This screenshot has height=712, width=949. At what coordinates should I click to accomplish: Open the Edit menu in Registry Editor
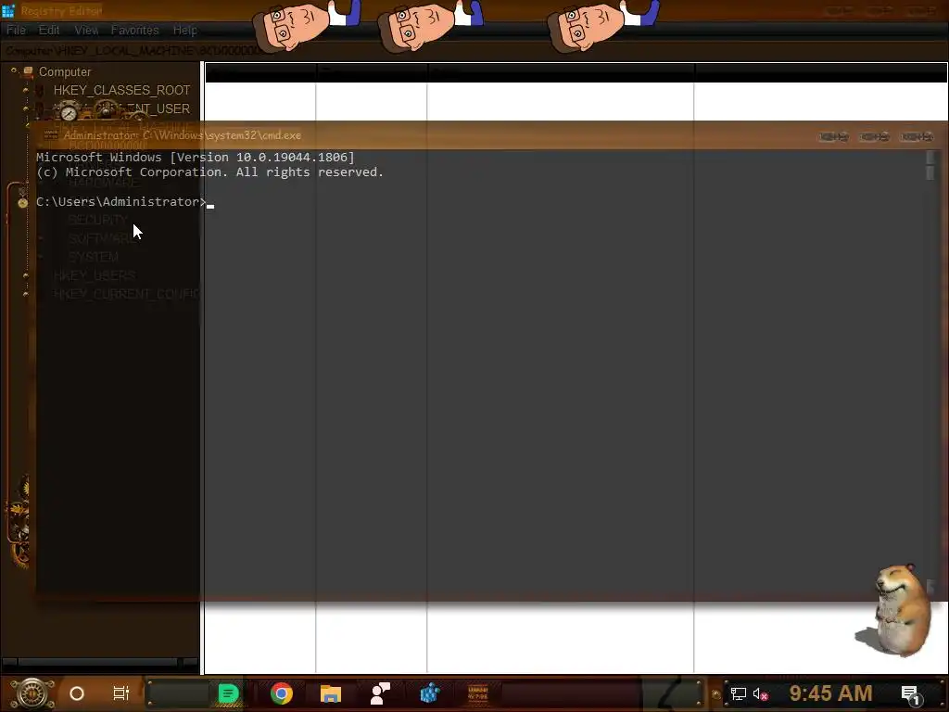click(49, 30)
